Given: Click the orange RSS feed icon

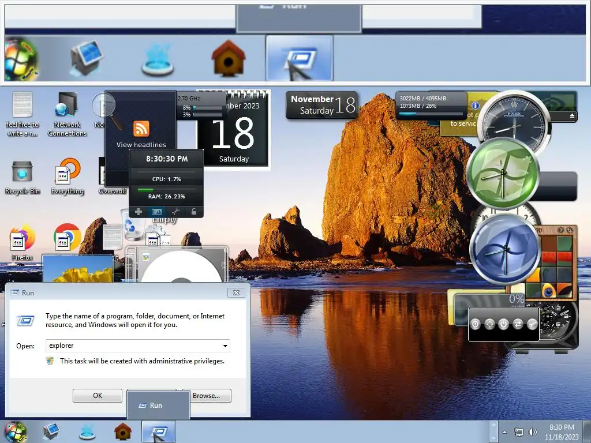Looking at the screenshot, I should pos(141,129).
